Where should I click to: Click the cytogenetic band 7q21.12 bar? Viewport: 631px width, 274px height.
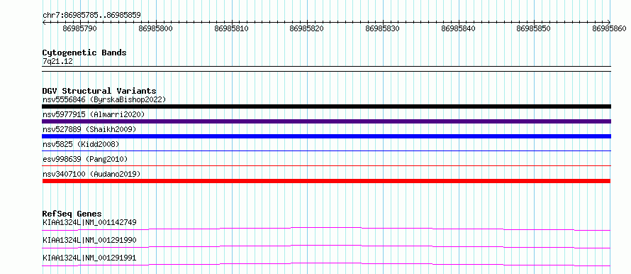tap(326, 69)
